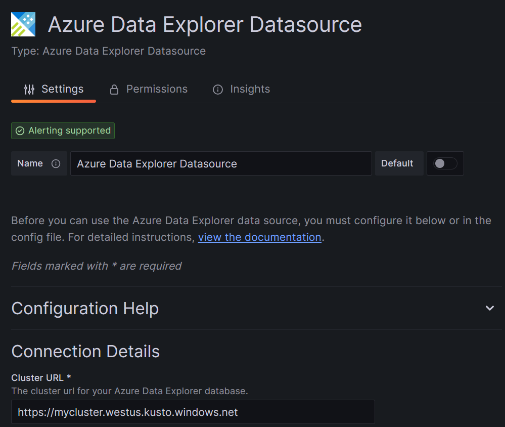This screenshot has height=427, width=505.
Task: Collapse the Configuration Help section chevron
Action: [489, 308]
